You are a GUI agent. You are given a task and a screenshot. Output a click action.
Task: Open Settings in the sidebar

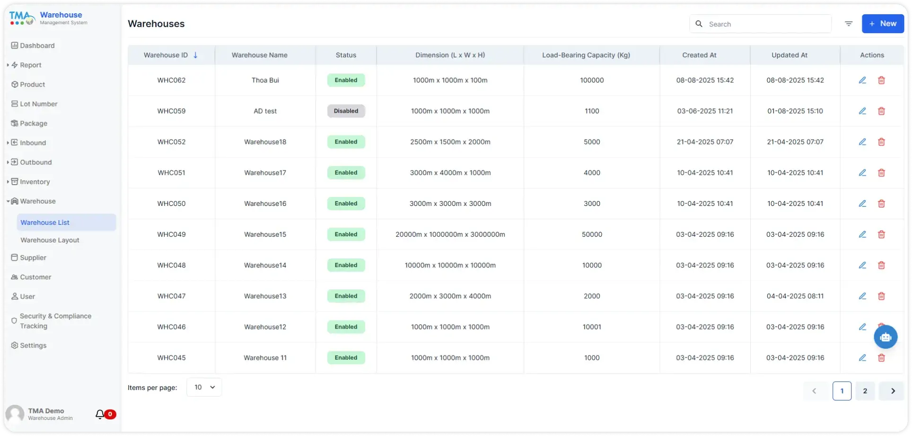[x=33, y=346]
